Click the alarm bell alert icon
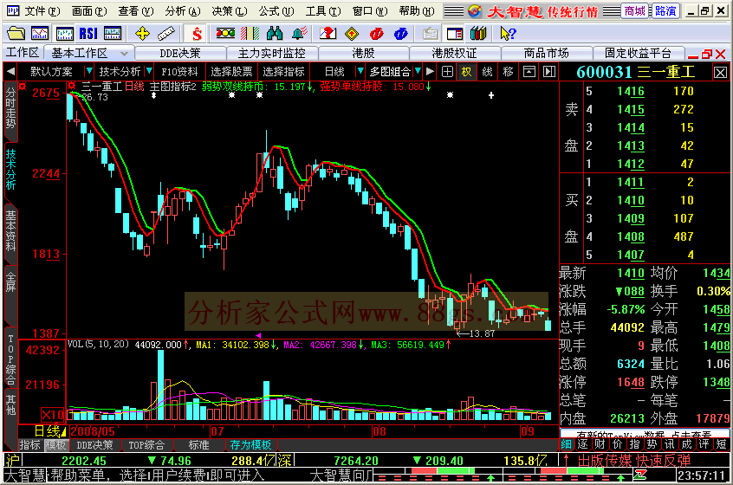This screenshot has height=485, width=733. click(x=299, y=34)
